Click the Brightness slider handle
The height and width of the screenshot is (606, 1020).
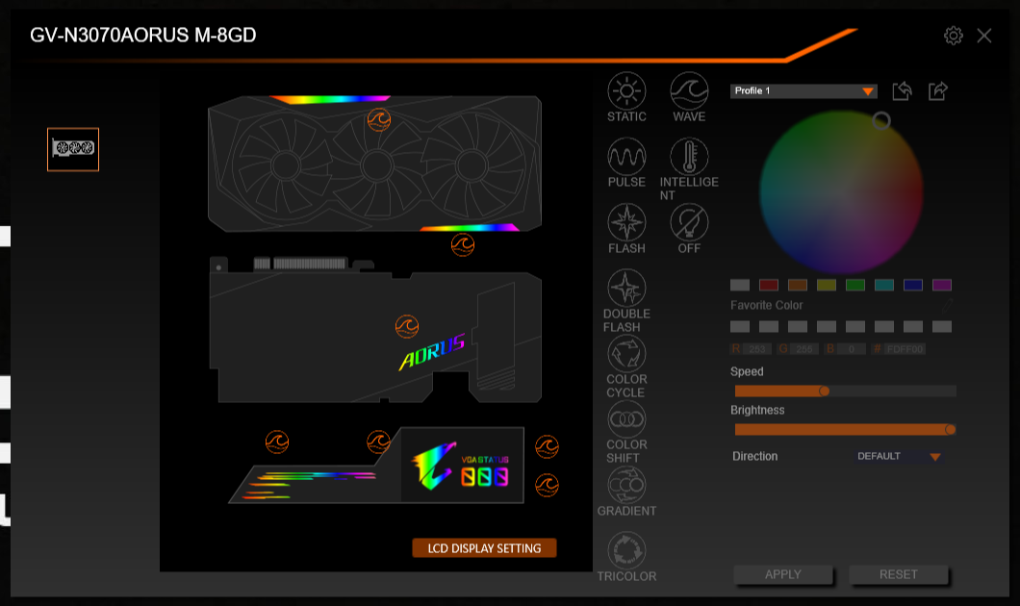[x=951, y=429]
